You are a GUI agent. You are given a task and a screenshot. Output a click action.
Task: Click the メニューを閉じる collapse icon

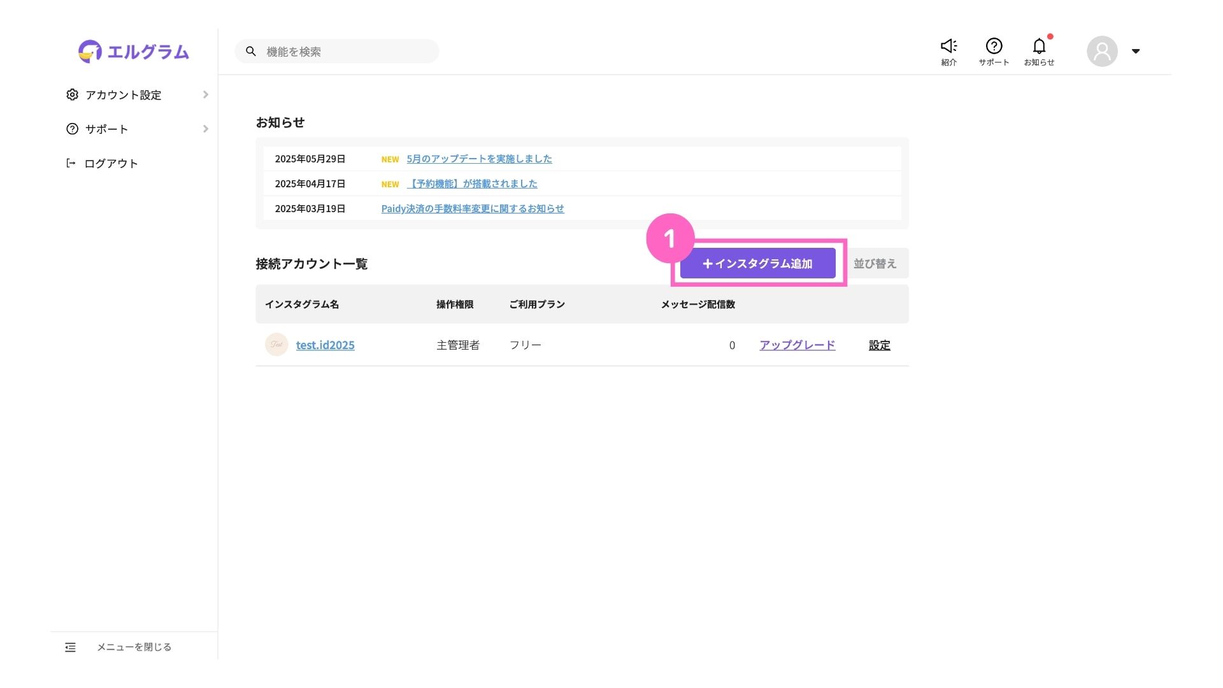[x=71, y=647]
